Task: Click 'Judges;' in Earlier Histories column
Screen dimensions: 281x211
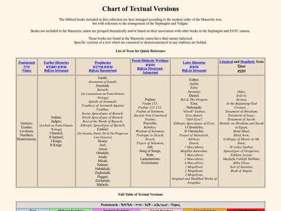Action: point(56,121)
